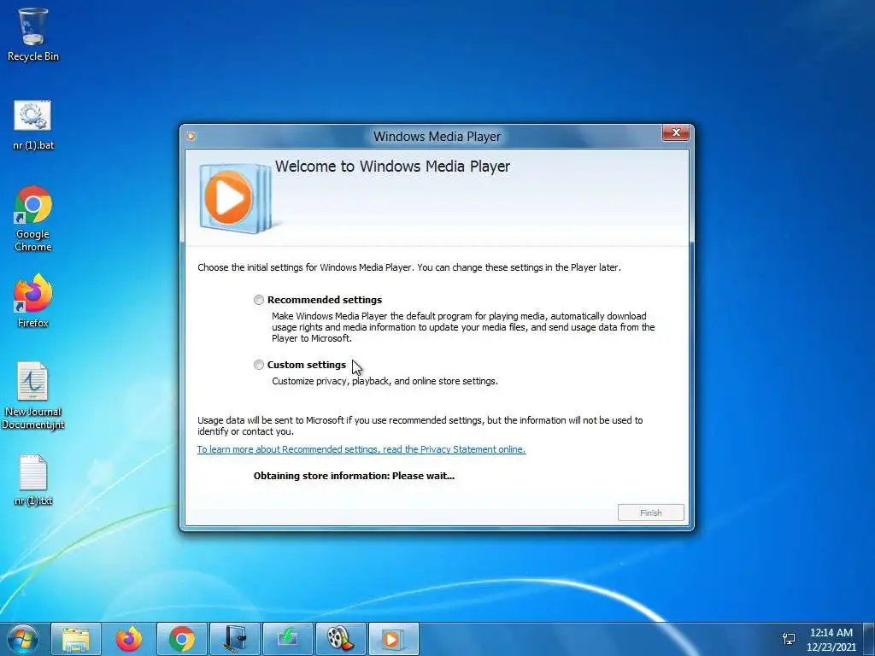Open the taskbar clock showing 12:14 AM
Image resolution: width=875 pixels, height=656 pixels.
[x=831, y=640]
